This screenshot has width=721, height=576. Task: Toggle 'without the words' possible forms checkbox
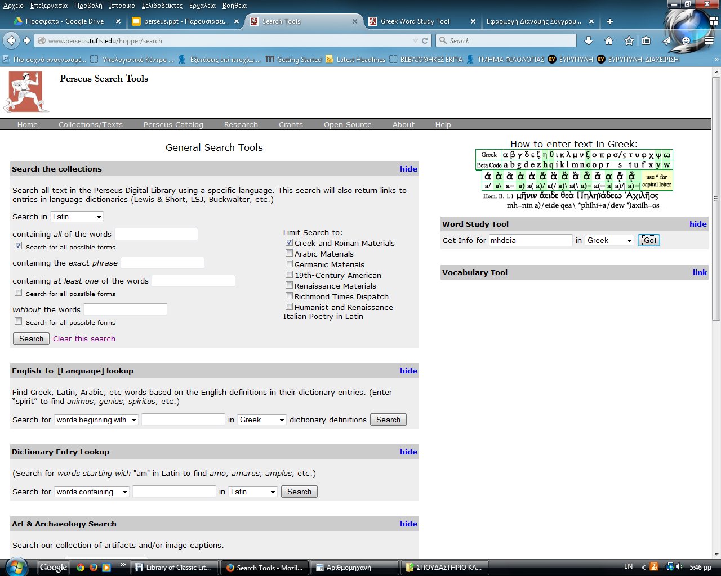[x=19, y=321]
